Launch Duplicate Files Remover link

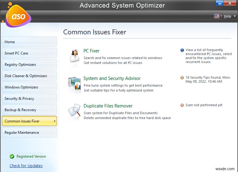click(108, 106)
